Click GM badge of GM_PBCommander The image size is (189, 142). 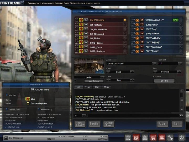pos(86,29)
